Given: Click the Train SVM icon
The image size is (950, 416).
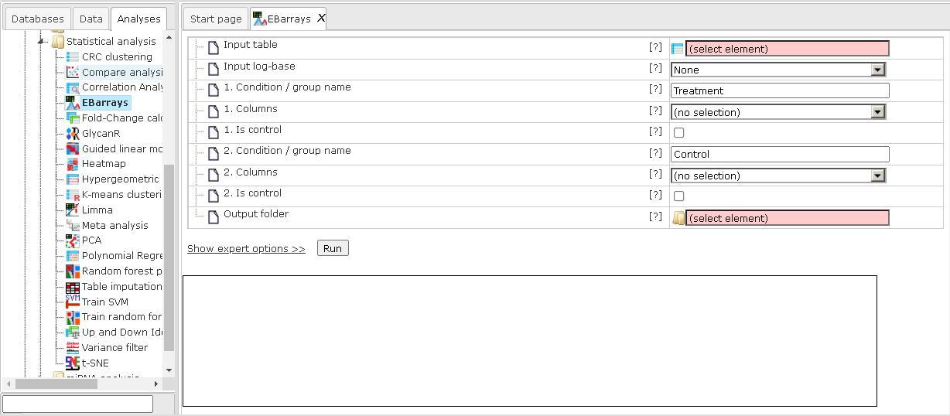Looking at the screenshot, I should tap(73, 302).
